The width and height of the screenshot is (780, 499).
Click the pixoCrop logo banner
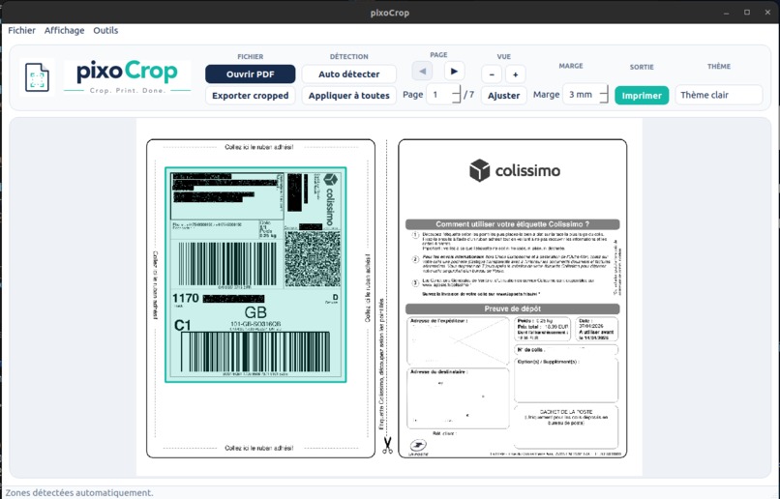pyautogui.click(x=128, y=77)
